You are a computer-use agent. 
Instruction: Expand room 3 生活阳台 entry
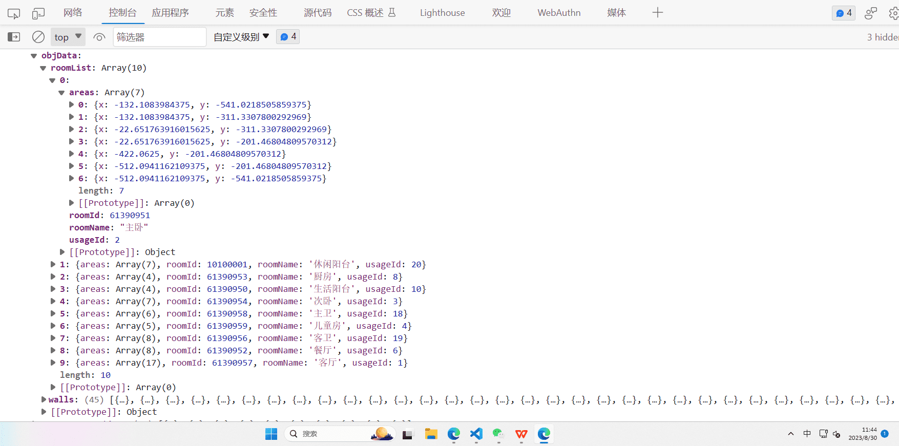[53, 289]
